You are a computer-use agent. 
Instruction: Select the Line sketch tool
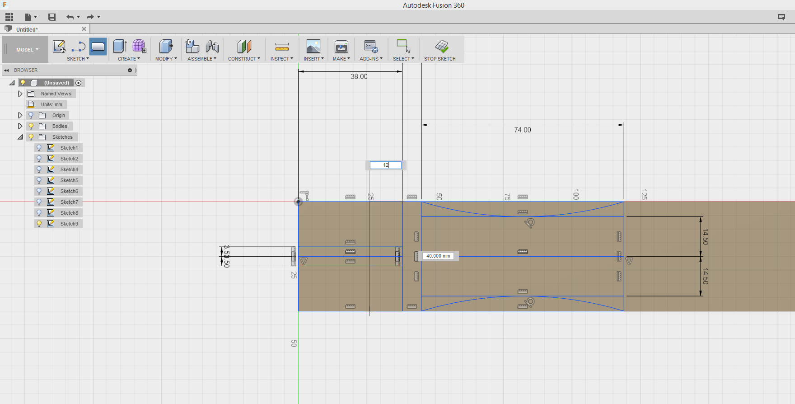click(78, 47)
